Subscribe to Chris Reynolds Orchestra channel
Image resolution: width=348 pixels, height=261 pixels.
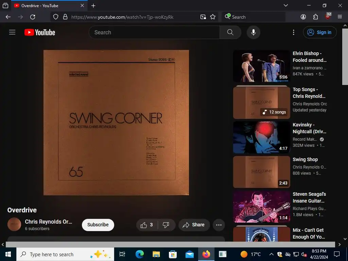(x=98, y=225)
